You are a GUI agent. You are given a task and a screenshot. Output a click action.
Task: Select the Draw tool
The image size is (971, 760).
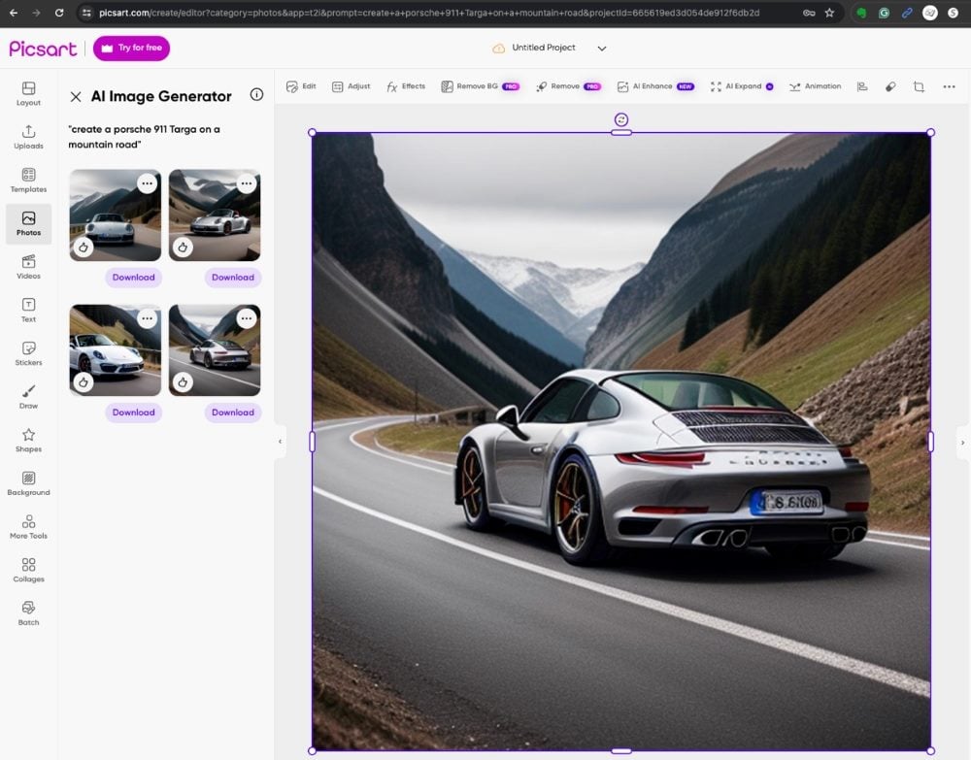[x=28, y=398]
